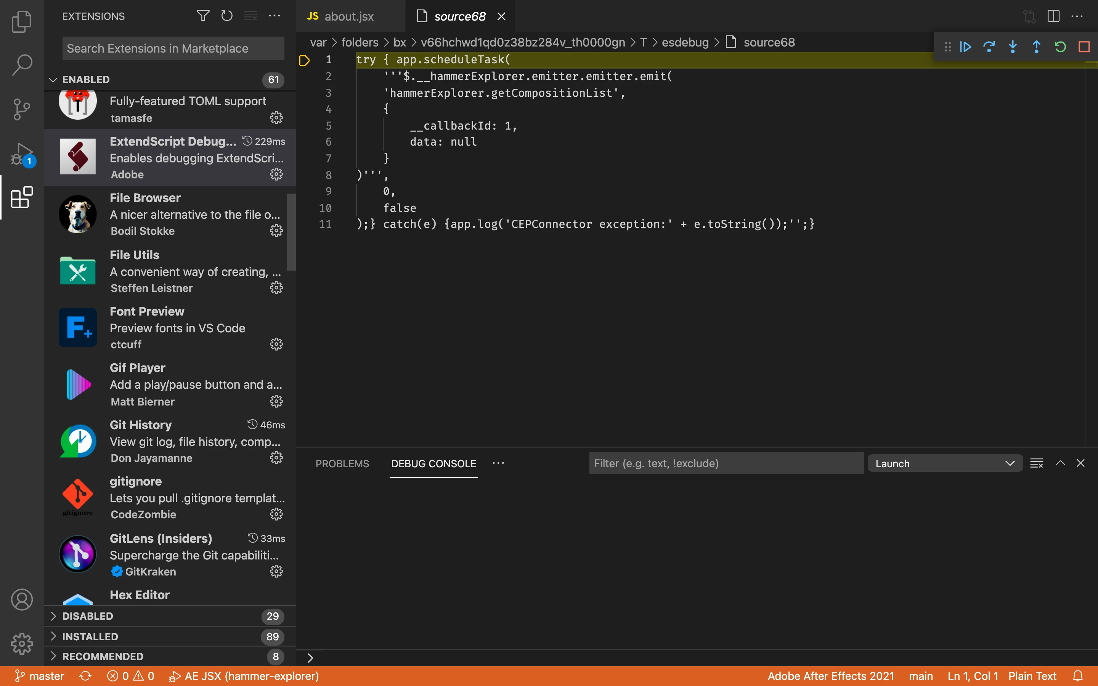Switch to the about.jsx tab
Viewport: 1098px width, 686px height.
pyautogui.click(x=348, y=16)
